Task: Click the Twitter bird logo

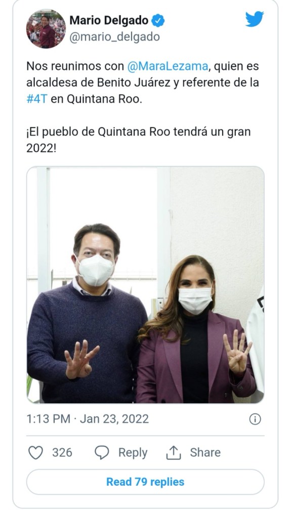Action: (x=255, y=19)
